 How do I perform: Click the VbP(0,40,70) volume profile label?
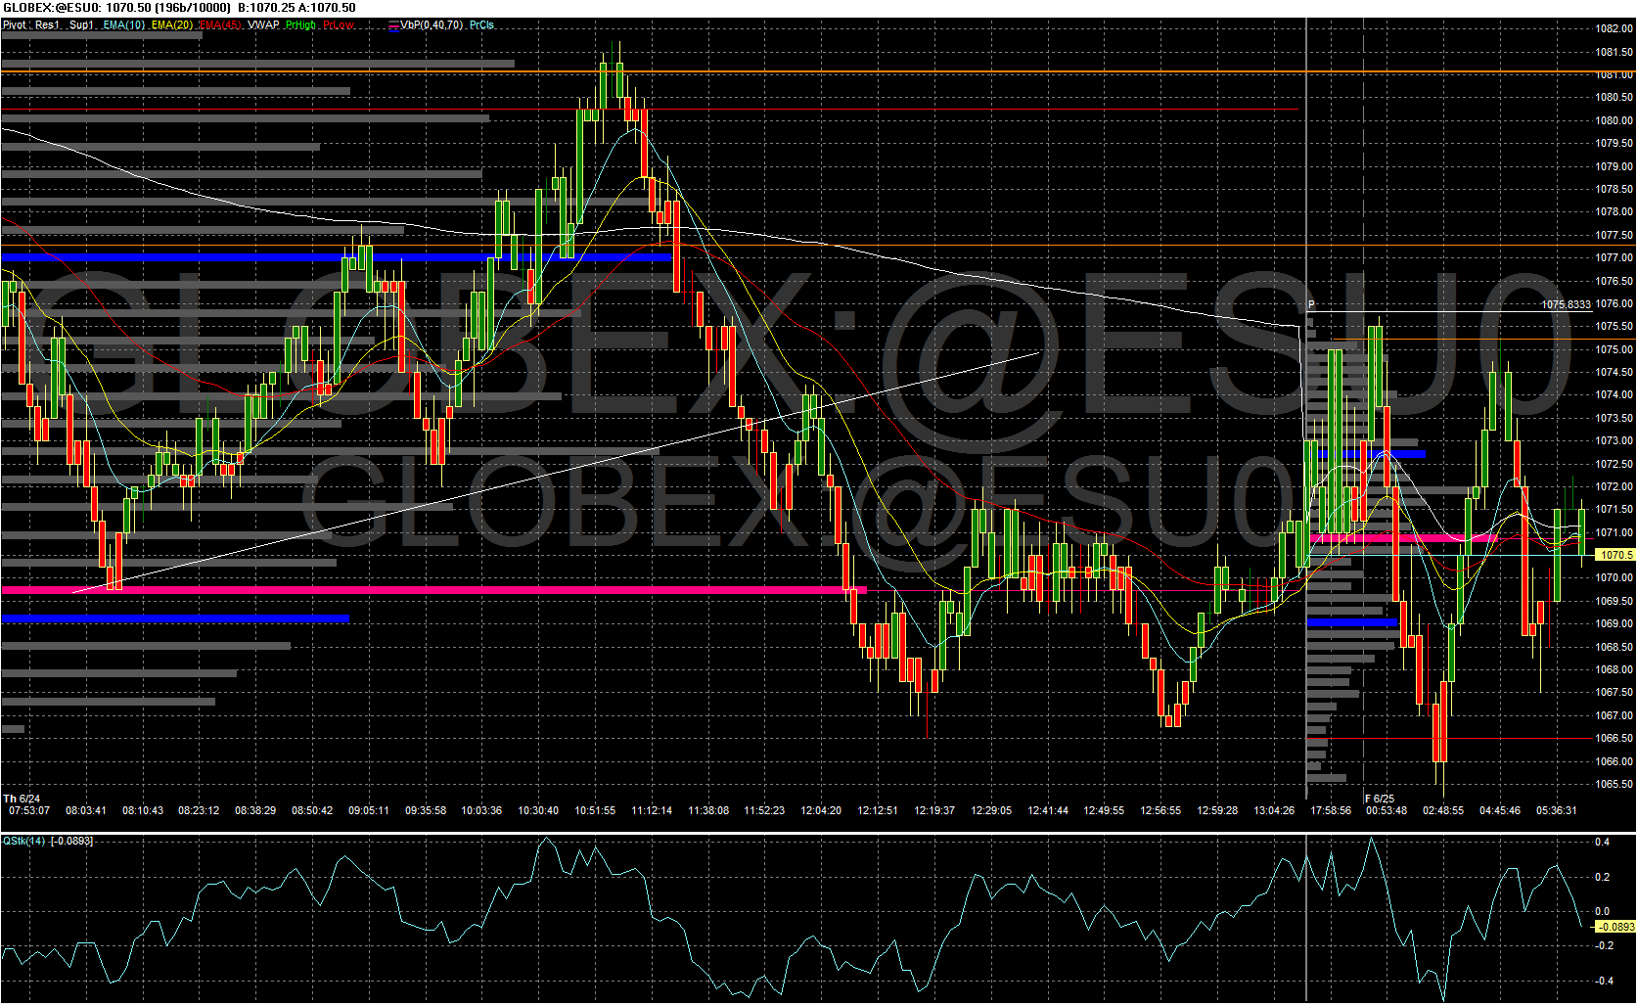click(432, 25)
